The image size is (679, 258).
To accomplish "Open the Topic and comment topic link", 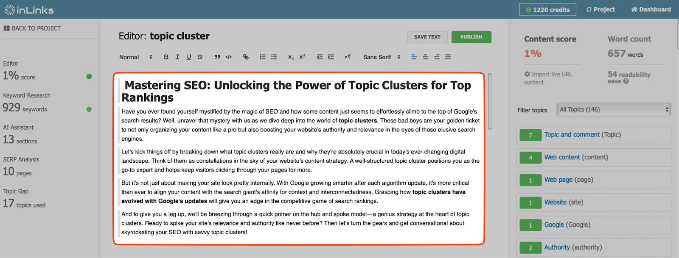I will click(x=572, y=135).
